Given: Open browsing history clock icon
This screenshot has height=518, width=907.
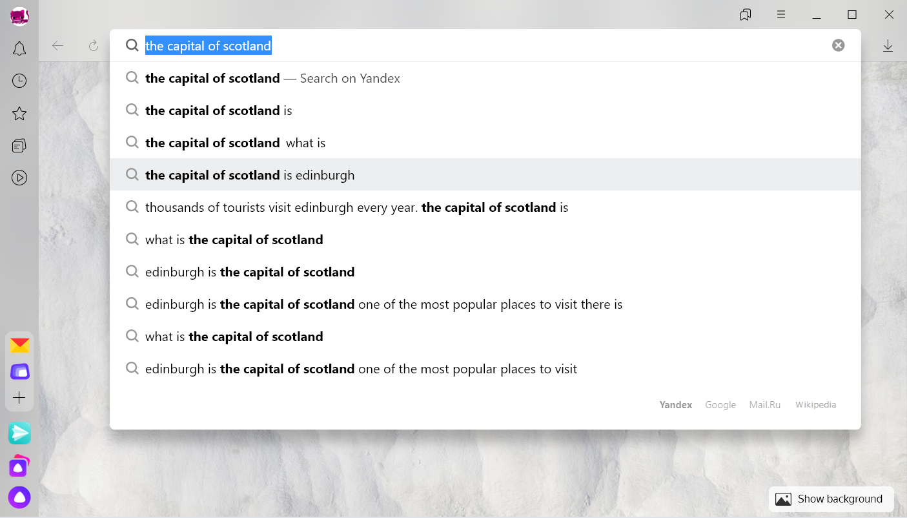Looking at the screenshot, I should [x=19, y=81].
